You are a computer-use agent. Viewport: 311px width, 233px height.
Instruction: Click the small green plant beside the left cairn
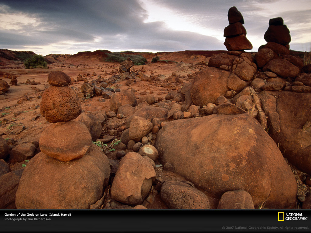coord(106,146)
